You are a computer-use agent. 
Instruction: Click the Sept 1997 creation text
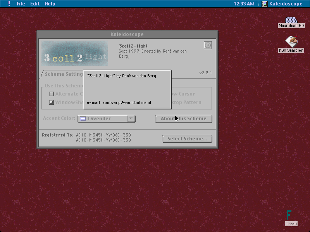pyautogui.click(x=153, y=54)
